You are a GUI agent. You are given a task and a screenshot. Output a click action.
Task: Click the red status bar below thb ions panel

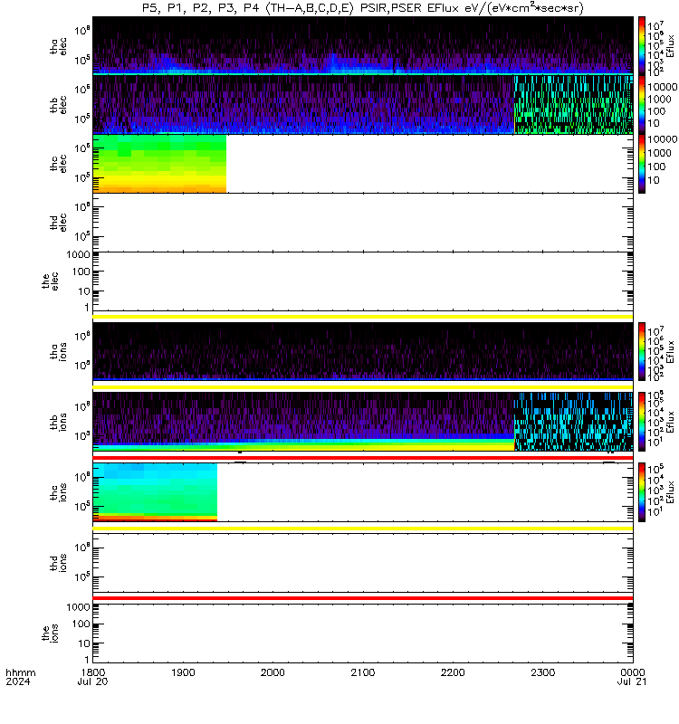click(363, 458)
